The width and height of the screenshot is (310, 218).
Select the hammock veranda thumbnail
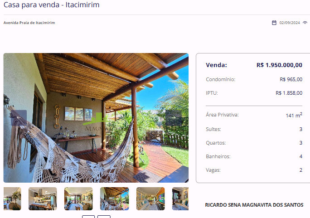tap(115, 199)
